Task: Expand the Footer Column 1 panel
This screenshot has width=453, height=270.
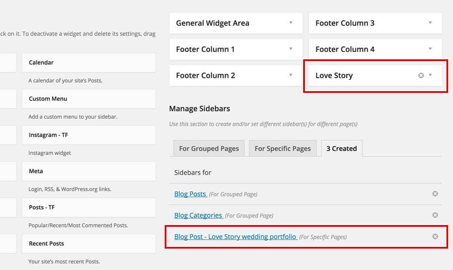Action: pos(291,49)
